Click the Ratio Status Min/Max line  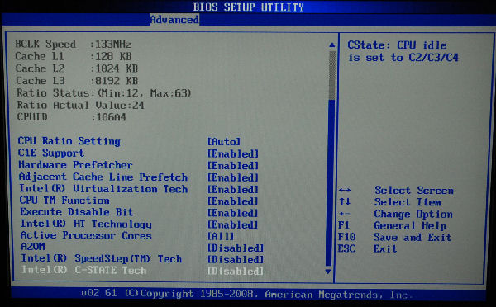click(x=104, y=93)
